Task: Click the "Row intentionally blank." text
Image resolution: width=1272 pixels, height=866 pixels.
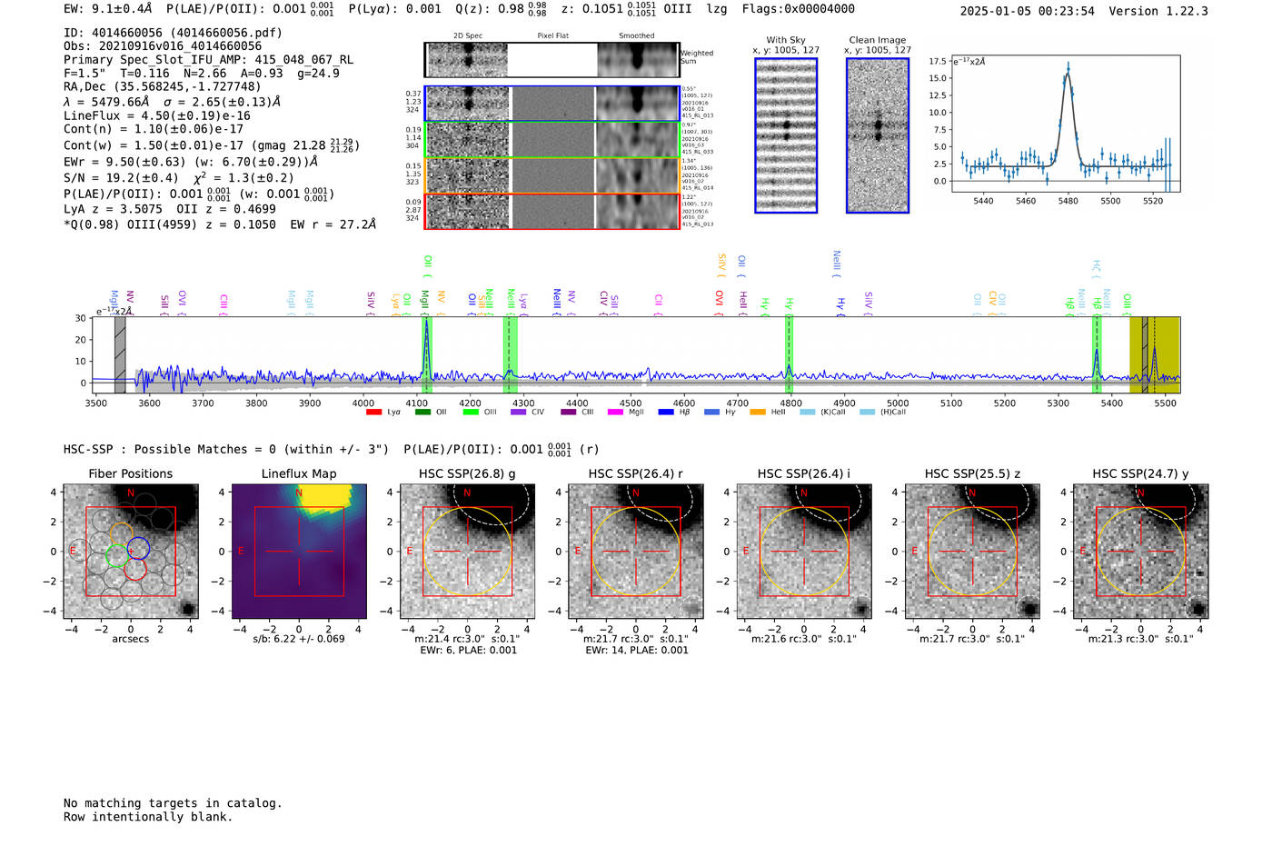Action: (148, 817)
